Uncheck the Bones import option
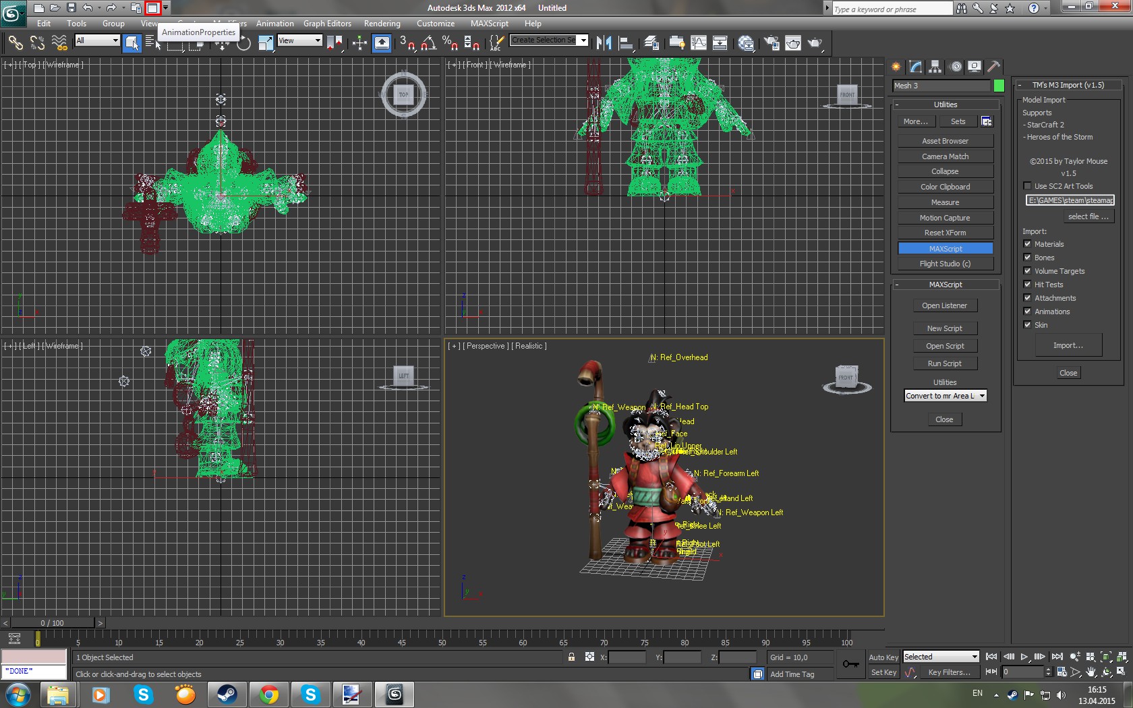 (x=1027, y=258)
